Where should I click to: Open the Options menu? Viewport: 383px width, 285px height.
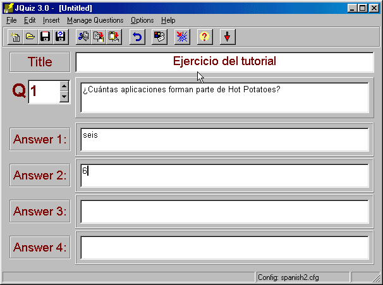(x=142, y=20)
